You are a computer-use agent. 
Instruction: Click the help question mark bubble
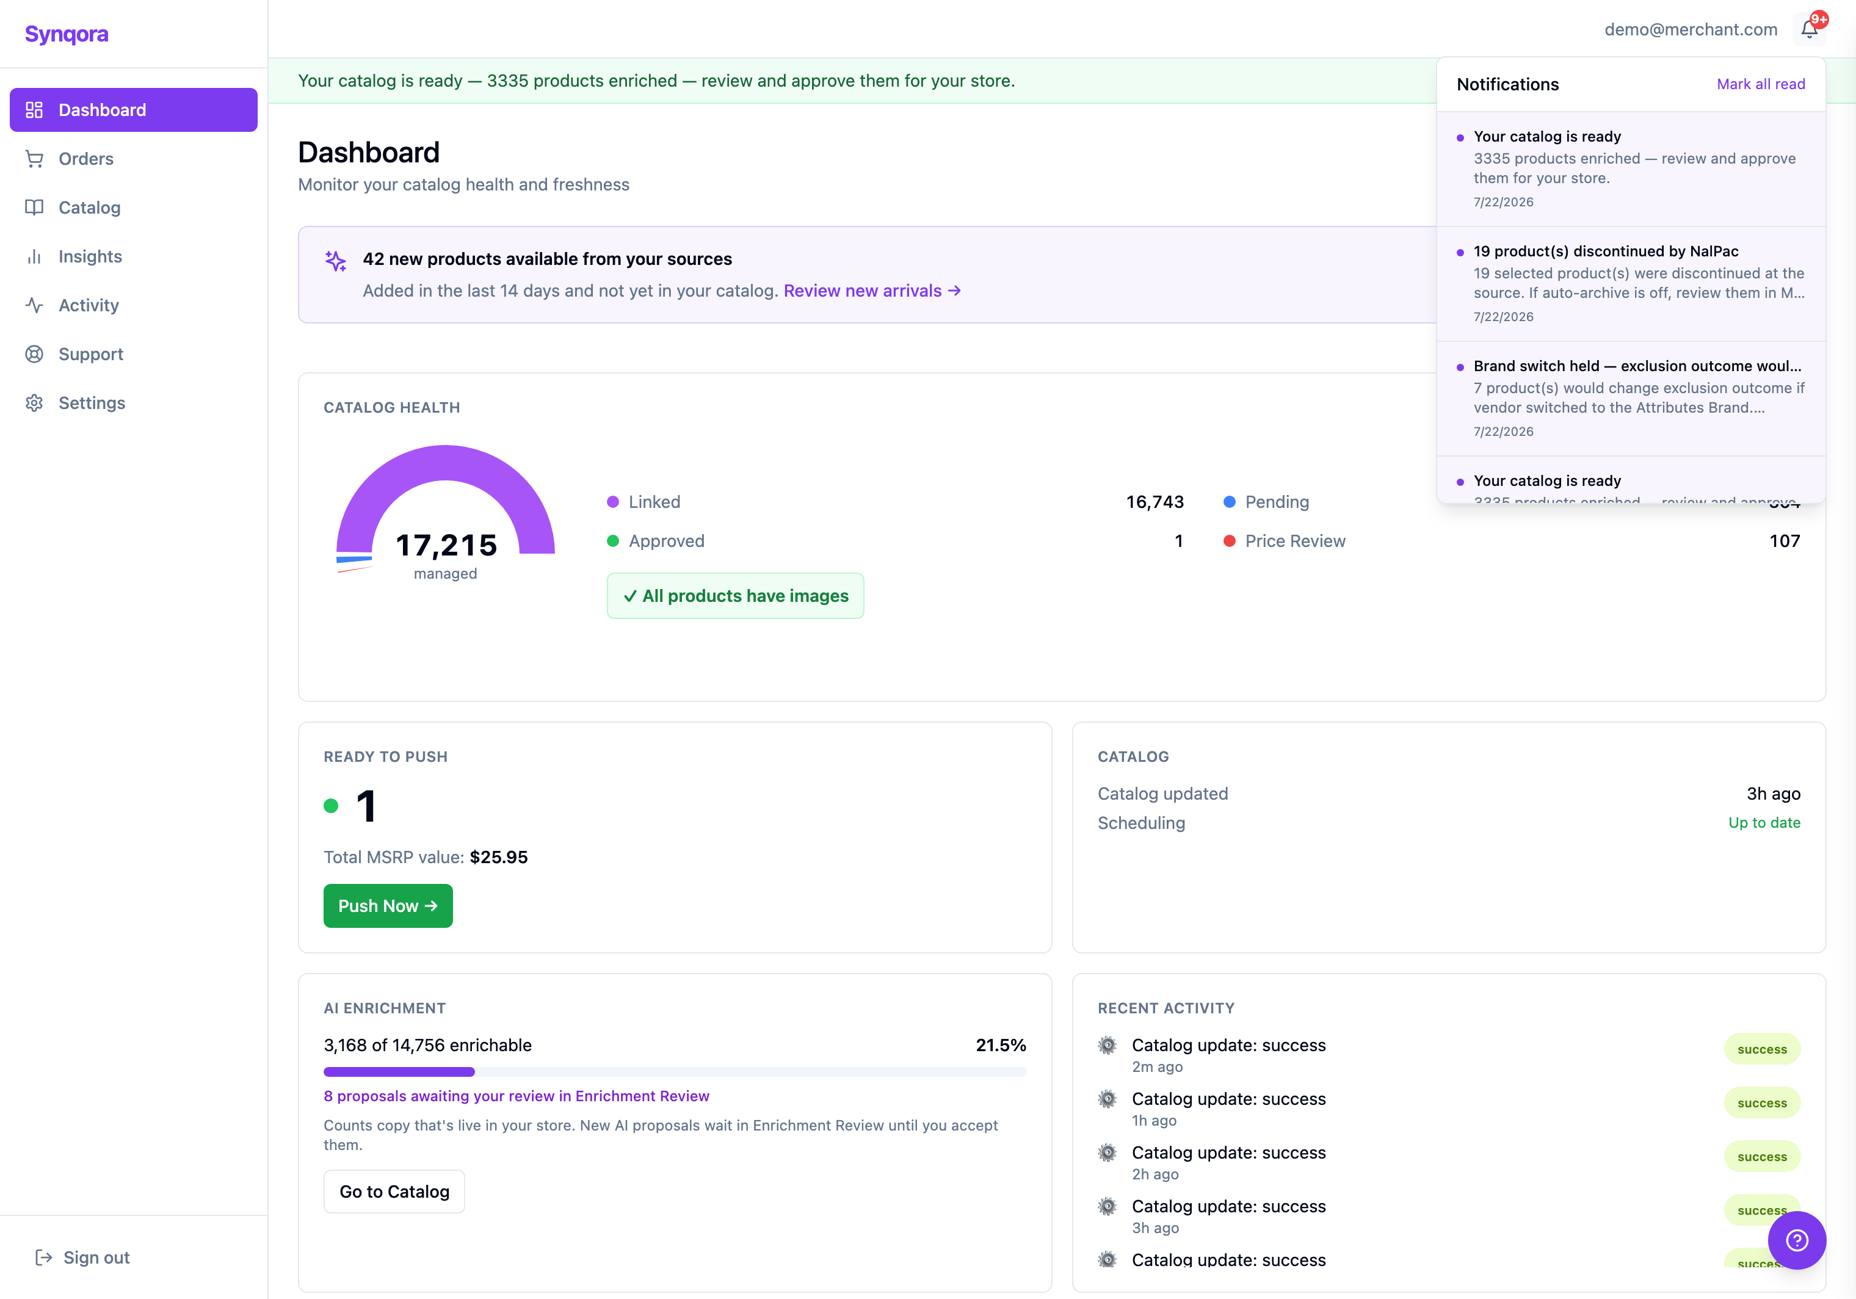pyautogui.click(x=1796, y=1240)
